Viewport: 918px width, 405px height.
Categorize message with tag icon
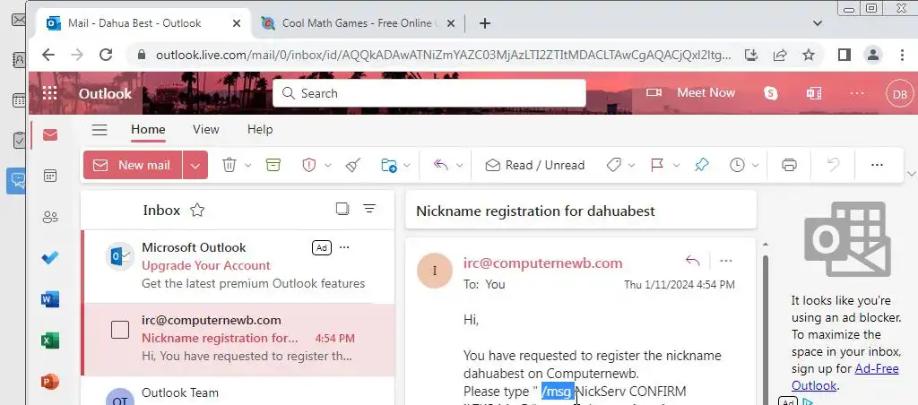613,165
